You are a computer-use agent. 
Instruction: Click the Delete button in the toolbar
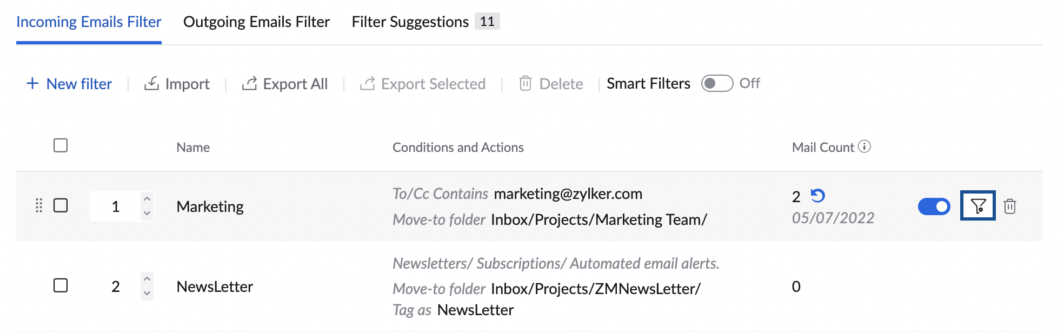point(551,84)
